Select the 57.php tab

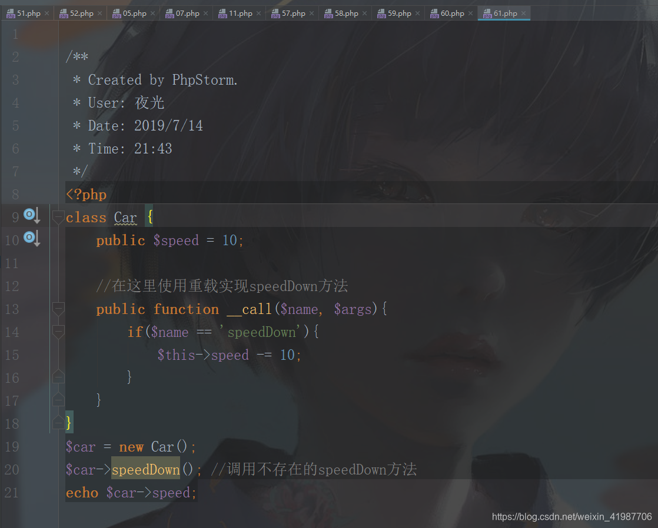tap(293, 14)
